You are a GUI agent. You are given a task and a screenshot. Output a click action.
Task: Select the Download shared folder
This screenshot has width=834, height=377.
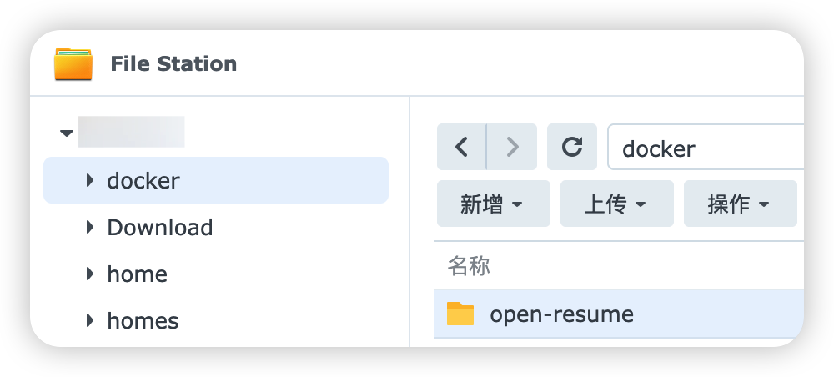coord(160,228)
